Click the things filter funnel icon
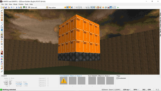 pos(29,7)
